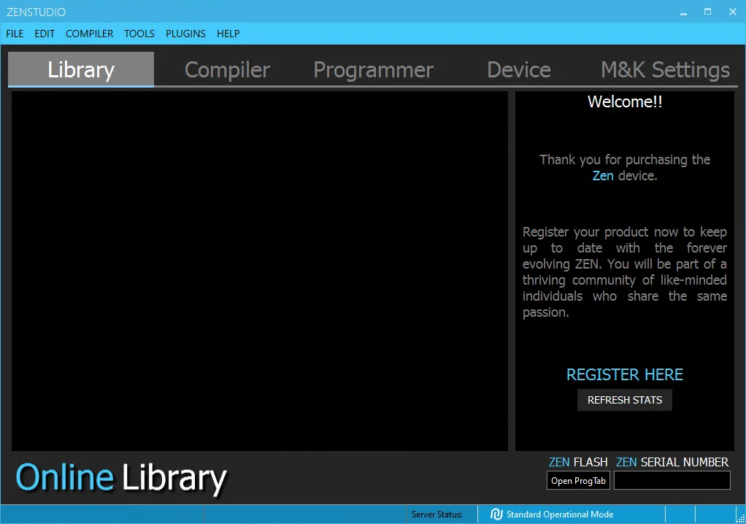Screen dimensions: 746x524
Task: Open the COMPILER menu
Action: [89, 34]
